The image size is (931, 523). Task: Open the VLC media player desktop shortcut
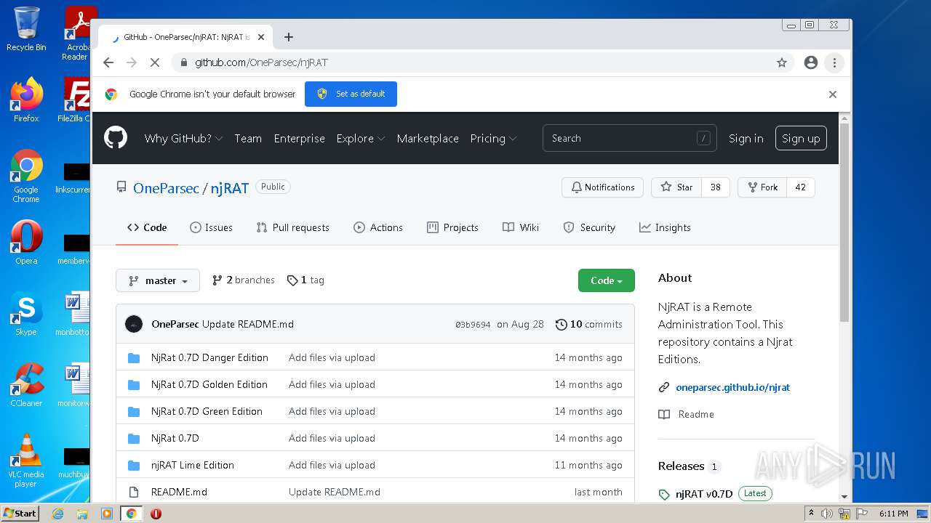click(x=26, y=461)
